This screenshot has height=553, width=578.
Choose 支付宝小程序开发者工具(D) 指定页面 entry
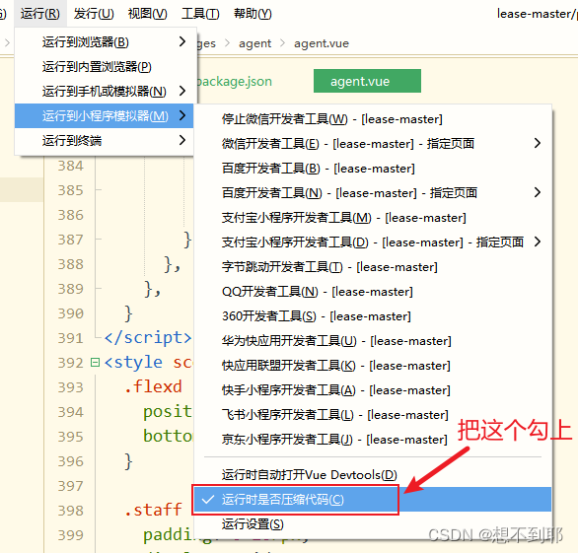coord(373,242)
